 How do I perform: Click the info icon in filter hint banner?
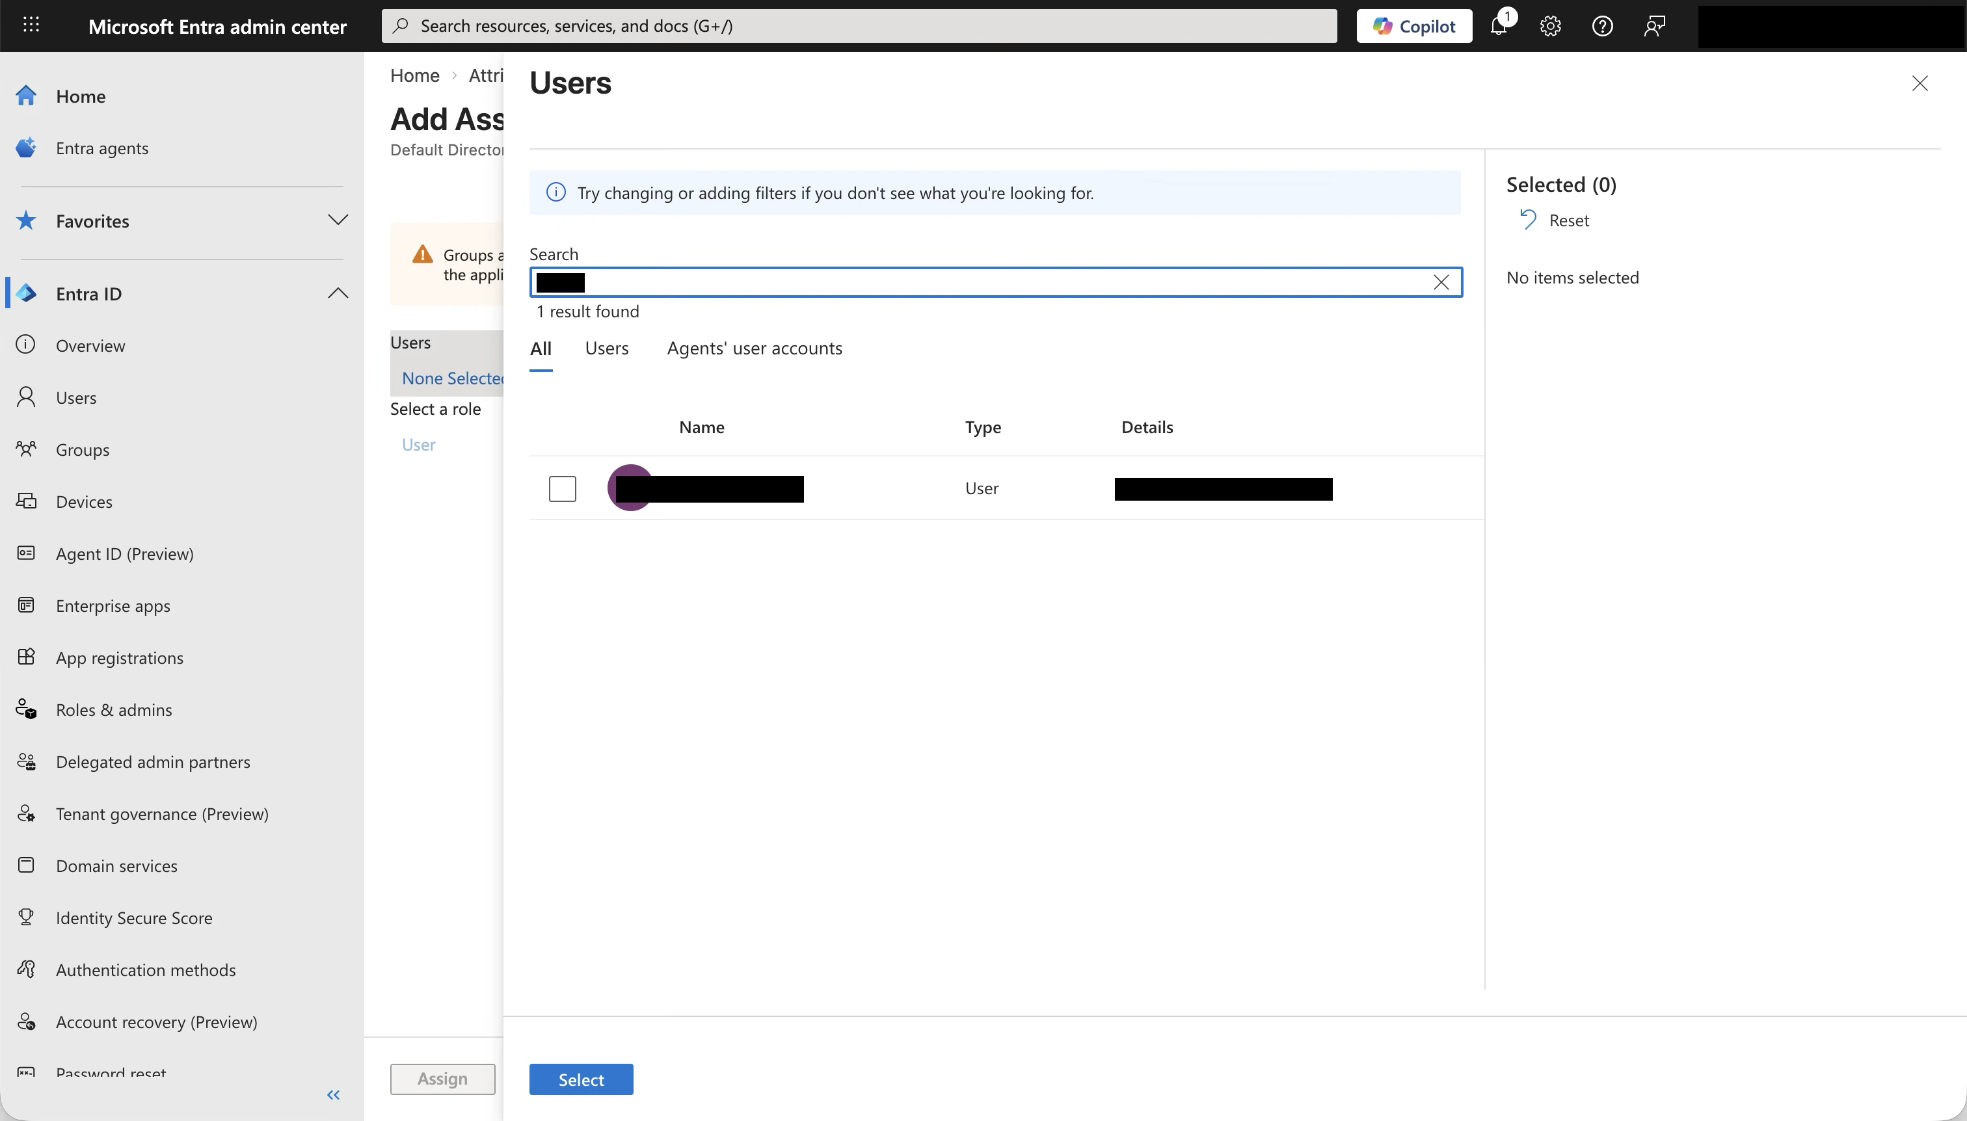point(555,192)
